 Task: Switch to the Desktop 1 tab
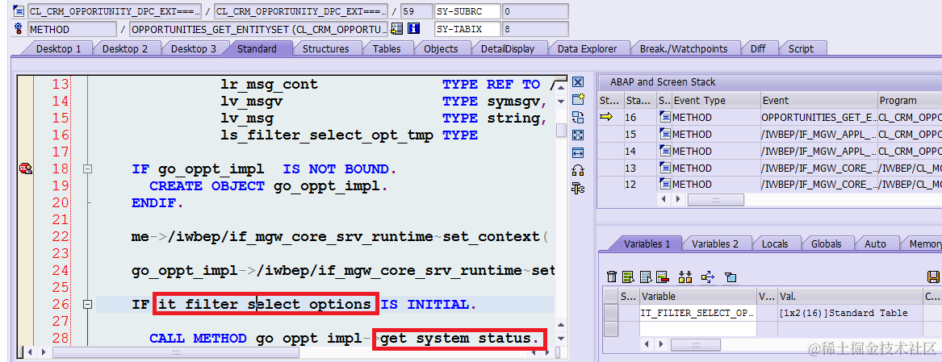tap(58, 48)
